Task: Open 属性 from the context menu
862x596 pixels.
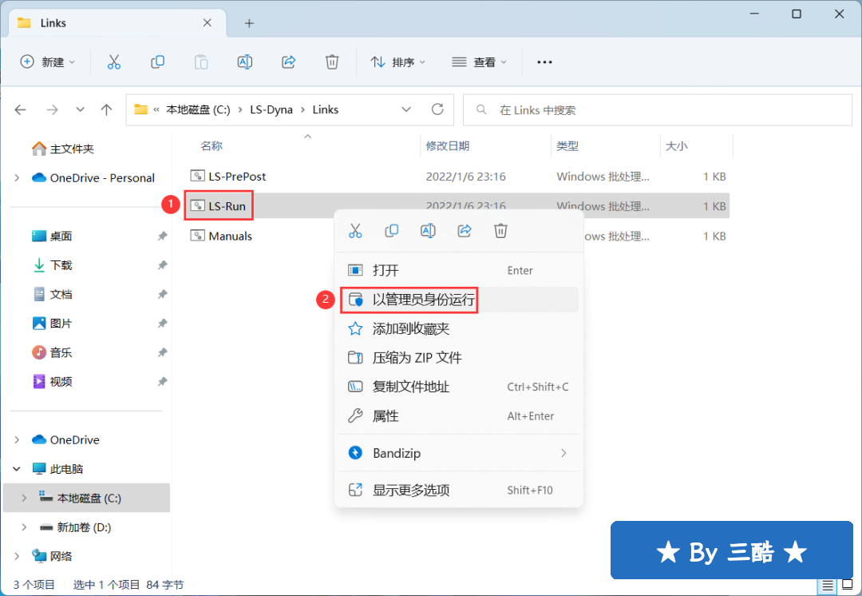Action: (x=458, y=416)
